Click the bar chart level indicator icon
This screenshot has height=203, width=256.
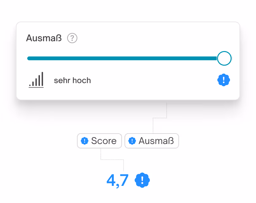tap(36, 80)
